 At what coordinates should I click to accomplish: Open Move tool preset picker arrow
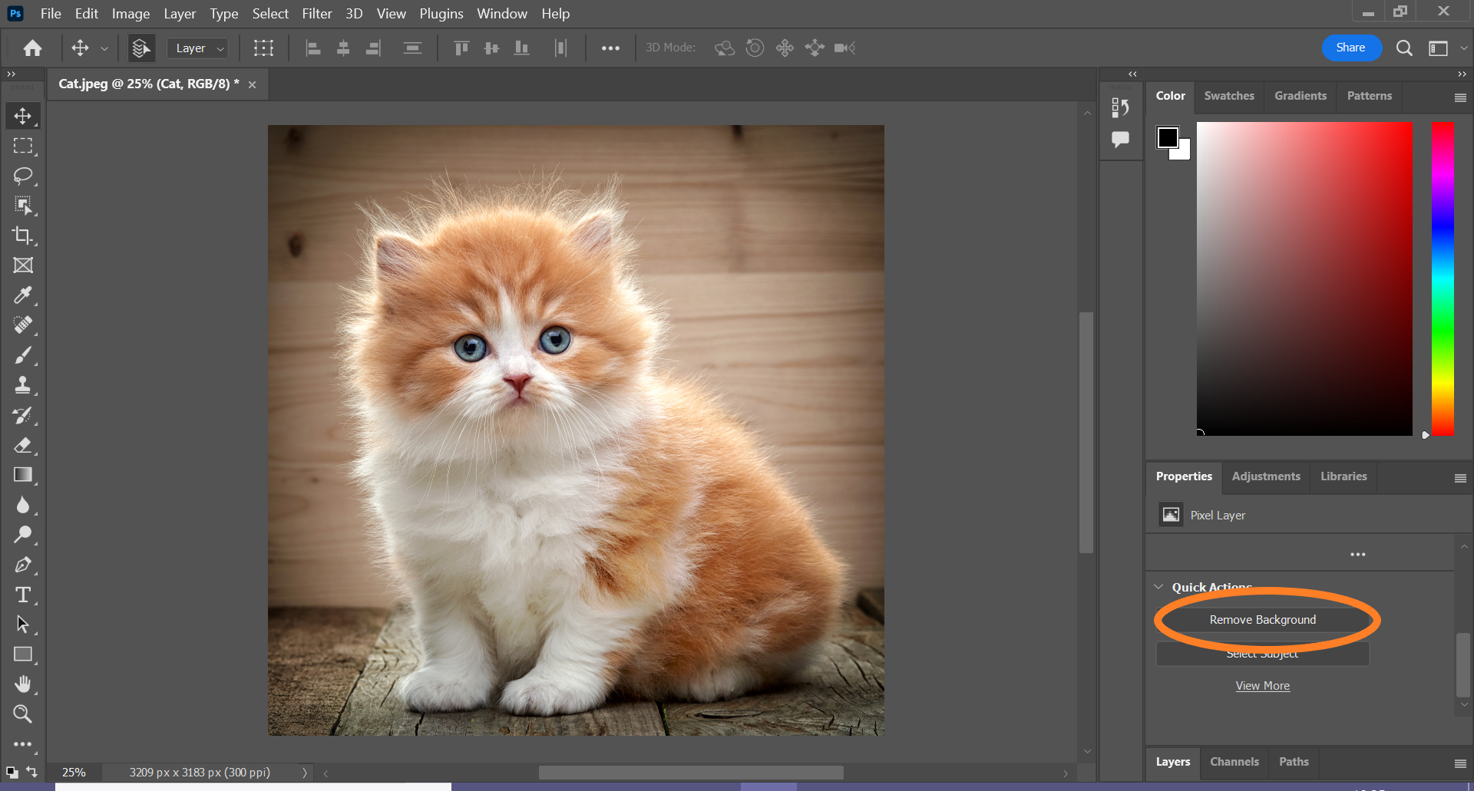point(104,48)
